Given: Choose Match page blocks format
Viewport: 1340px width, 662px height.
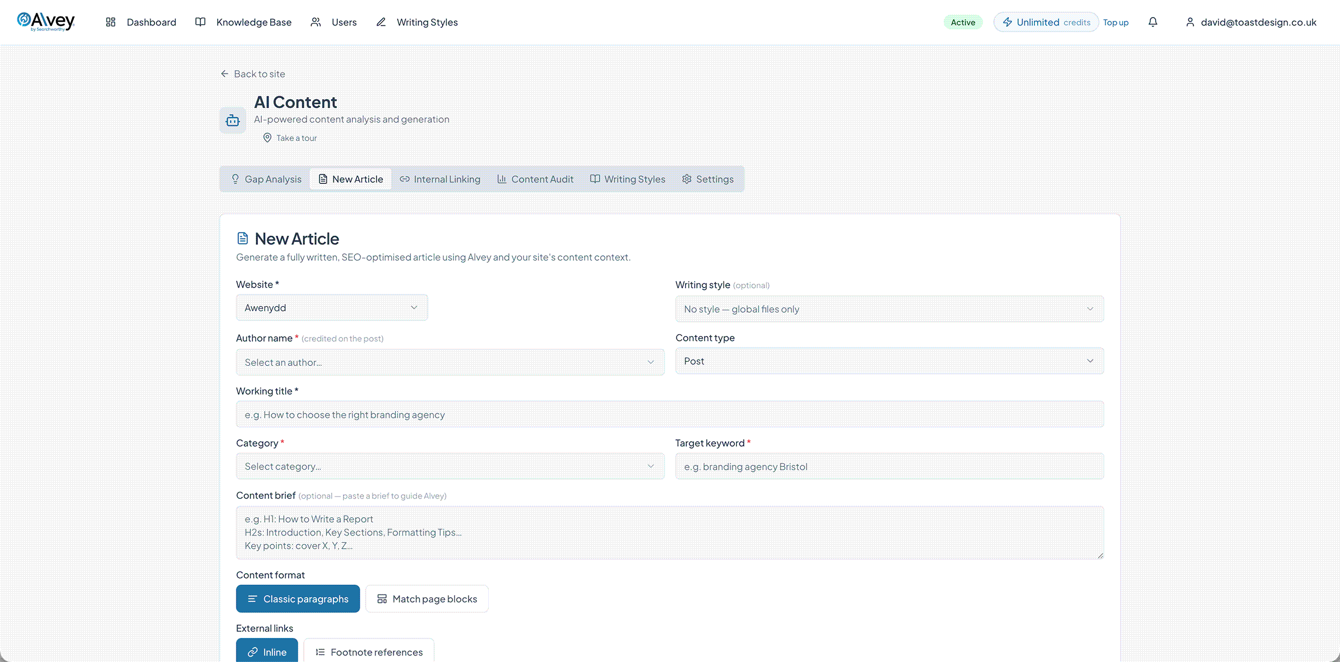Looking at the screenshot, I should [427, 599].
